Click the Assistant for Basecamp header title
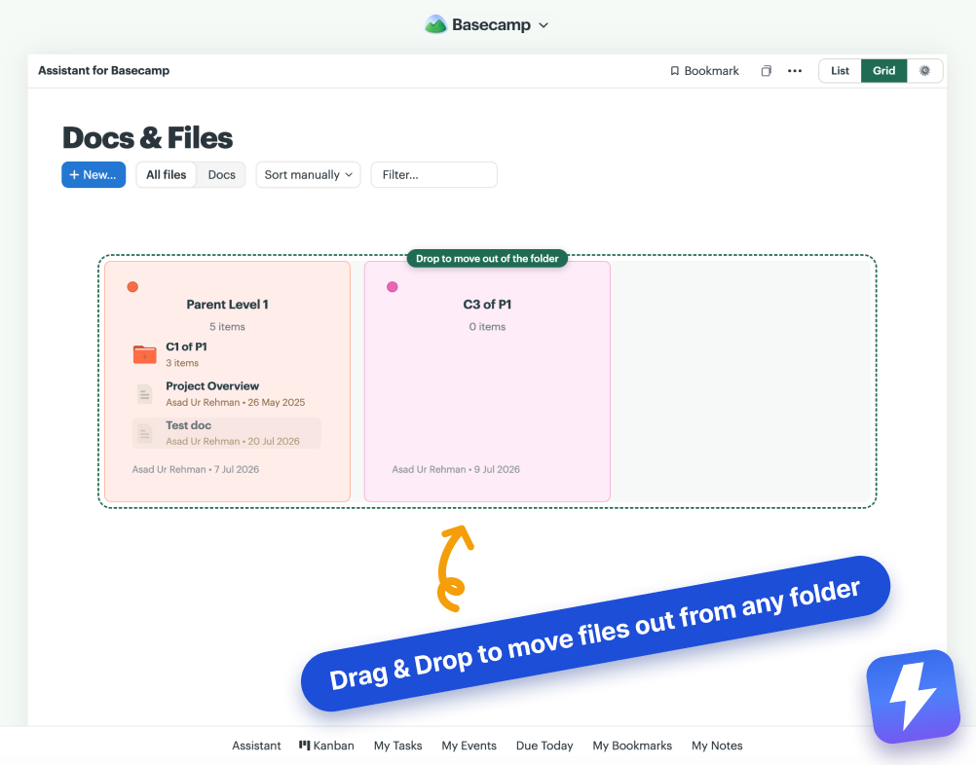Image resolution: width=976 pixels, height=765 pixels. point(103,70)
